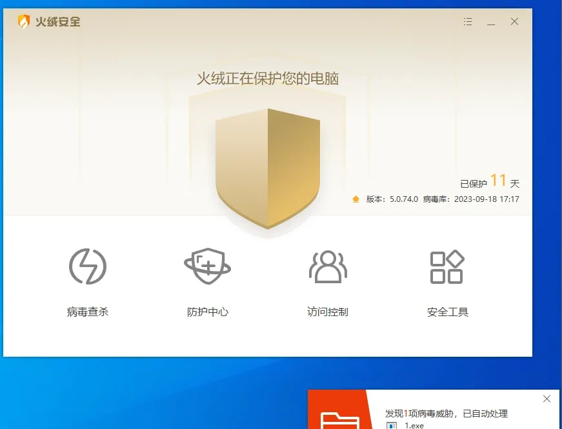Click the 1.exe file icon in notification
Image resolution: width=562 pixels, height=429 pixels.
click(392, 425)
